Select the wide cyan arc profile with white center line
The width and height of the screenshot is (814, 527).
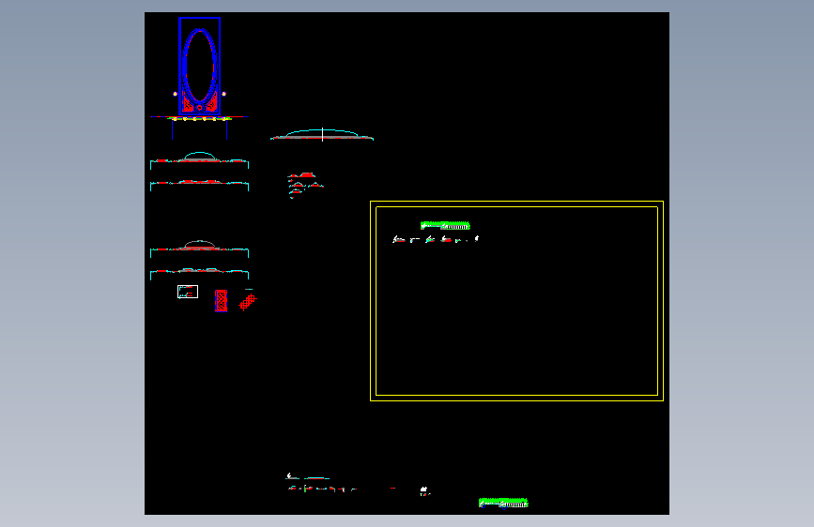pos(322,135)
